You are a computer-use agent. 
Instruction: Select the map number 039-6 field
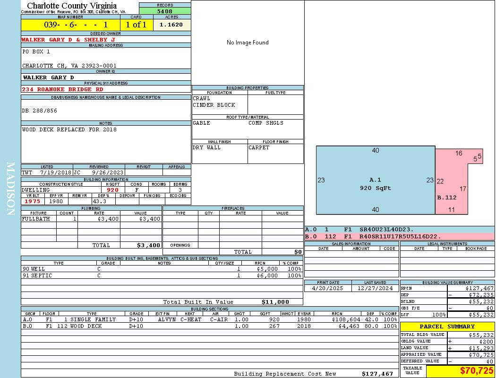pos(70,25)
